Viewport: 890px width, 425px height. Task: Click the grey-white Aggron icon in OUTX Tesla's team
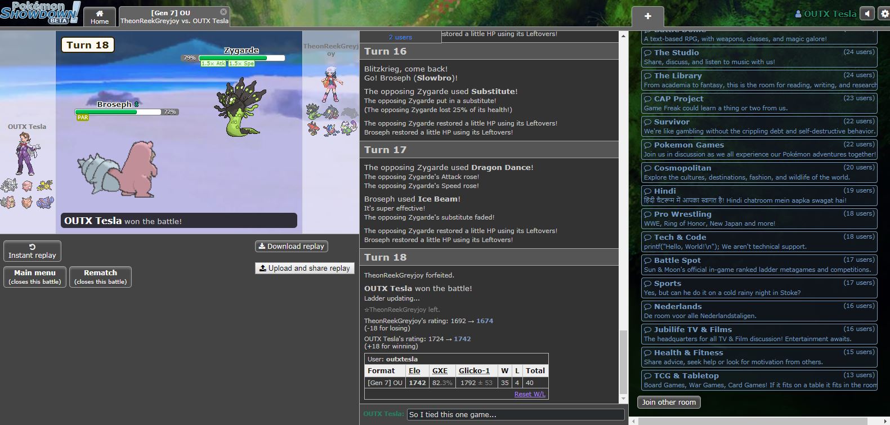9,185
